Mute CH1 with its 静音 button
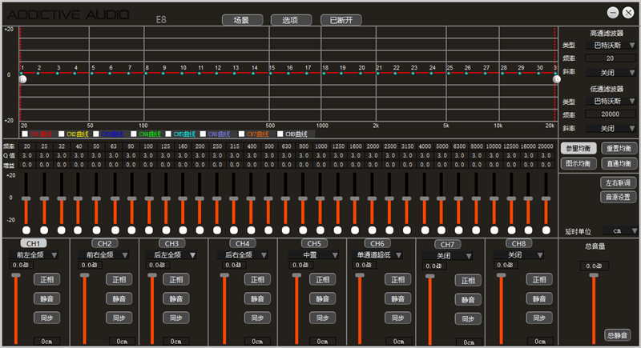Image resolution: width=641 pixels, height=348 pixels. click(x=46, y=298)
